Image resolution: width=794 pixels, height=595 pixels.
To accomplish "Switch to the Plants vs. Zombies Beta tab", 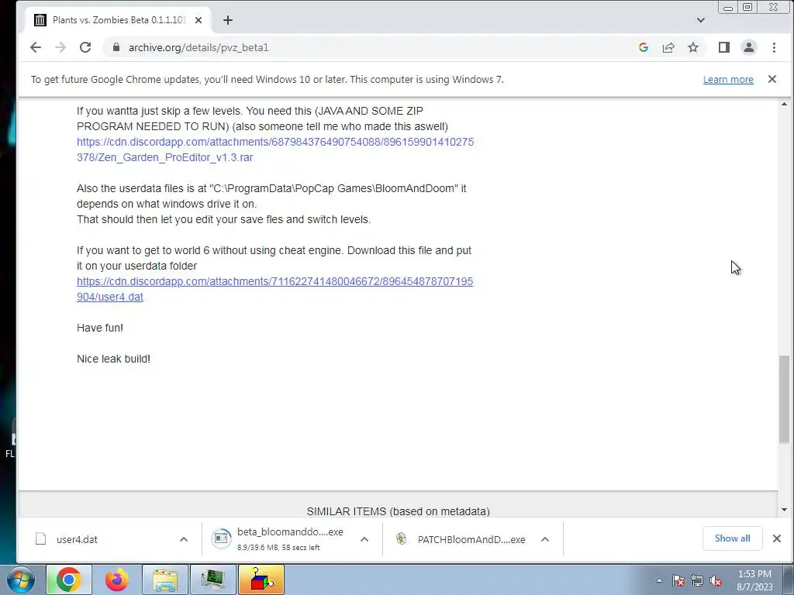I will tap(119, 20).
